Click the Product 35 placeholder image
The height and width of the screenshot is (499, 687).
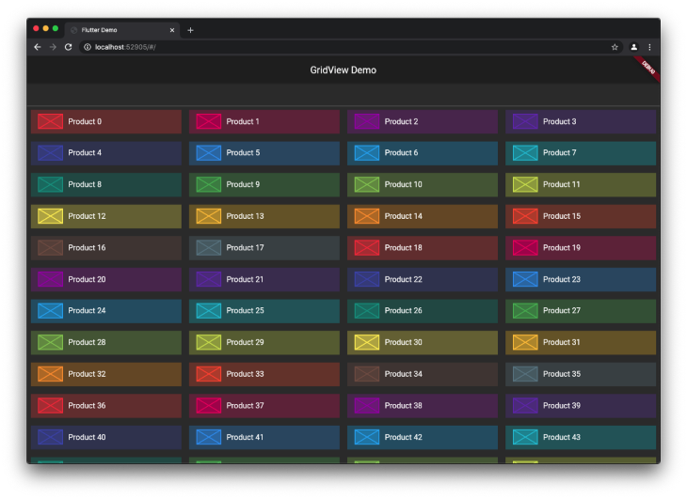click(x=525, y=374)
